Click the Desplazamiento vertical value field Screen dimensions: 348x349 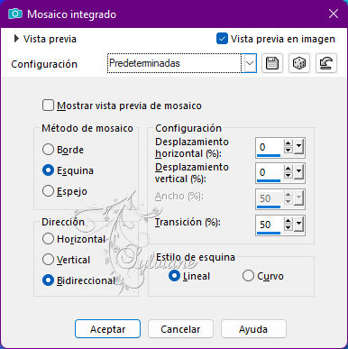tap(270, 172)
